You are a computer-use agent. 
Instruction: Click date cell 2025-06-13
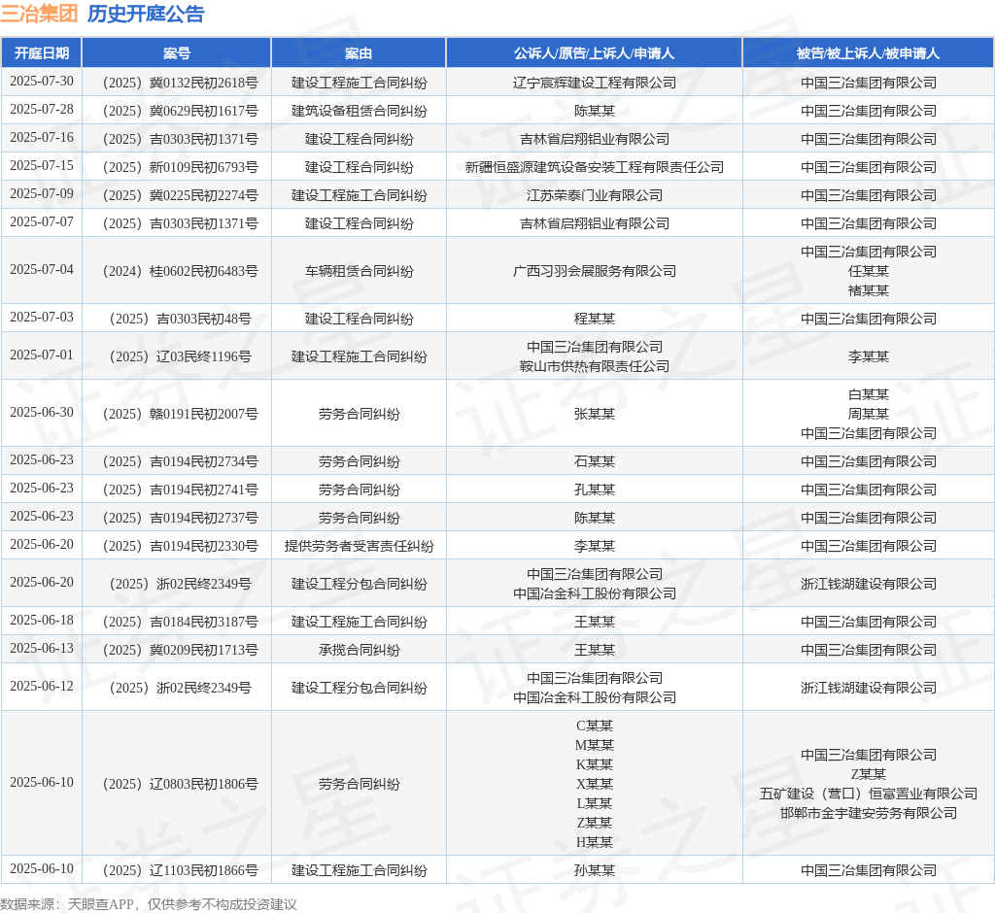(41, 649)
